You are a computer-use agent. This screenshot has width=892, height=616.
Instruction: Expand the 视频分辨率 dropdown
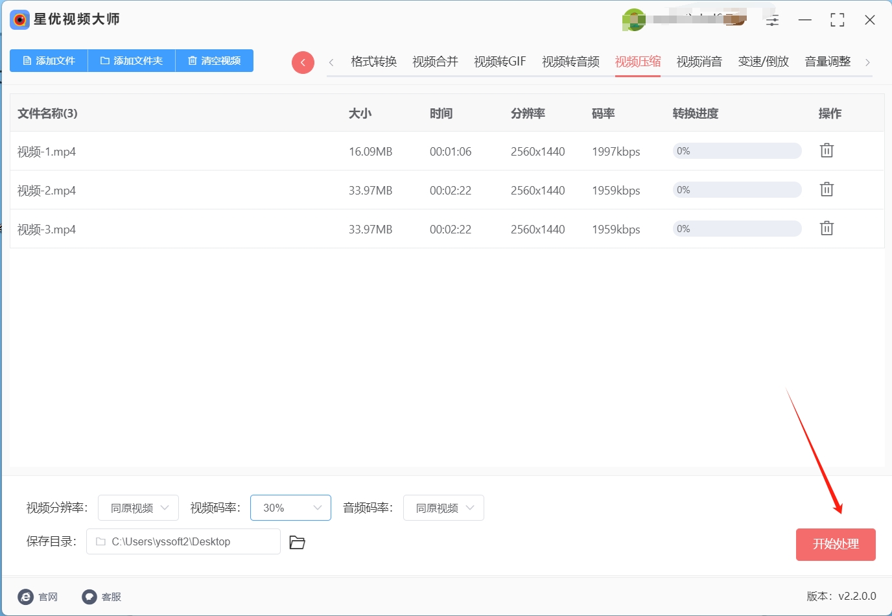coord(138,508)
